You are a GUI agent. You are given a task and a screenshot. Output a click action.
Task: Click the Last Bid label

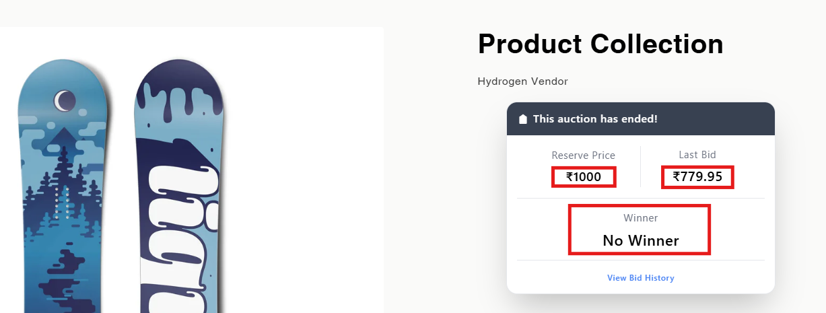(697, 155)
